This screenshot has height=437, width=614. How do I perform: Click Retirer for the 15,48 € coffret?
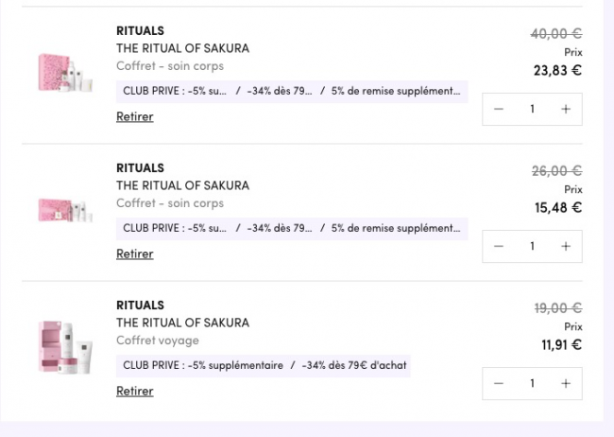134,253
